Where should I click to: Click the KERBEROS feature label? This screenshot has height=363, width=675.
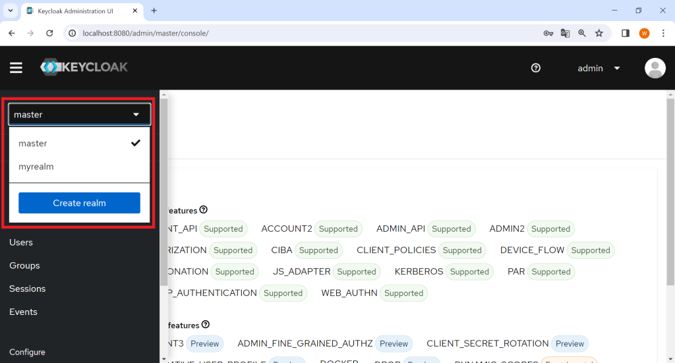coord(419,272)
